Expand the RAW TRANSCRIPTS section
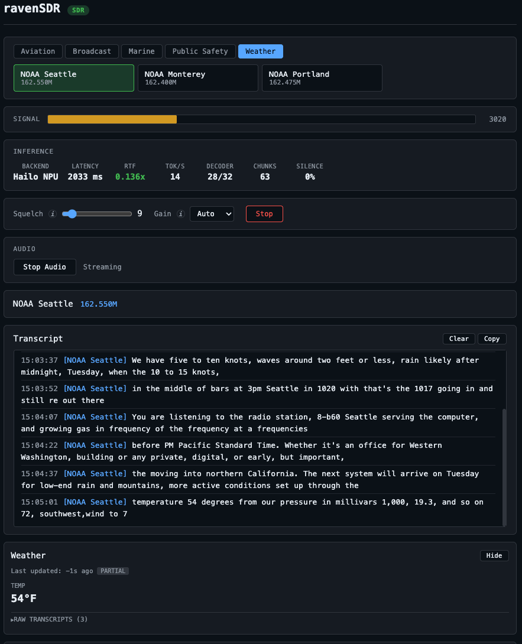Screen dimensions: 522x644 (x=49, y=619)
